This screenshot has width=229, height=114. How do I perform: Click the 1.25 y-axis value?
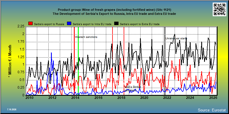(x=21, y=57)
